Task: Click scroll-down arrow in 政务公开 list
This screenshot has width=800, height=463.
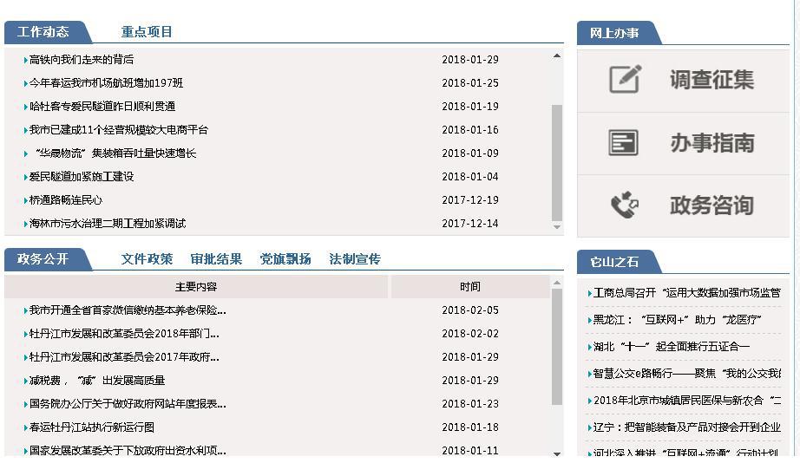Action: pyautogui.click(x=557, y=453)
